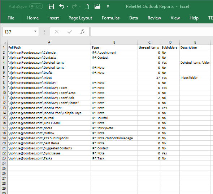Click the 'Subfolders' header cell
The height and width of the screenshot is (194, 213).
tap(170, 48)
